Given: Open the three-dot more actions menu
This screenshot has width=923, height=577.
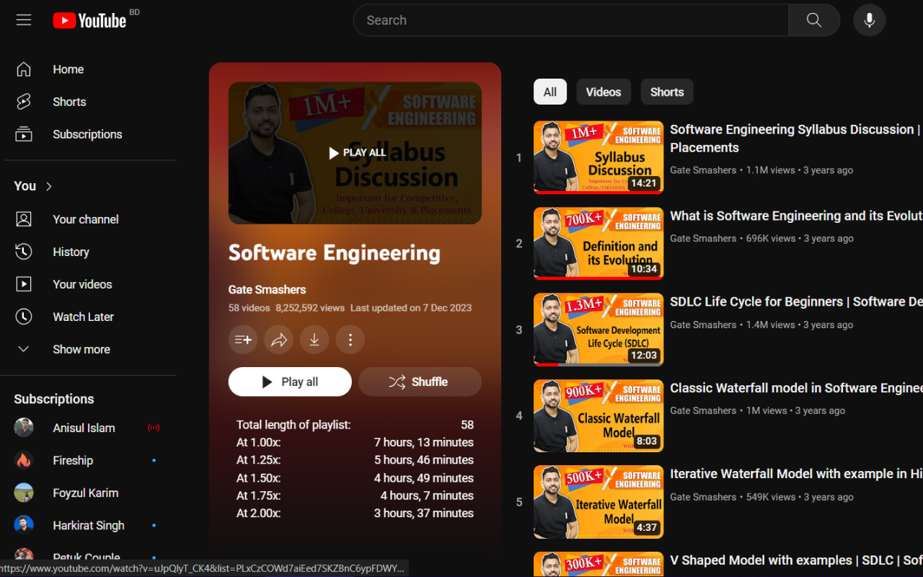Looking at the screenshot, I should [350, 340].
